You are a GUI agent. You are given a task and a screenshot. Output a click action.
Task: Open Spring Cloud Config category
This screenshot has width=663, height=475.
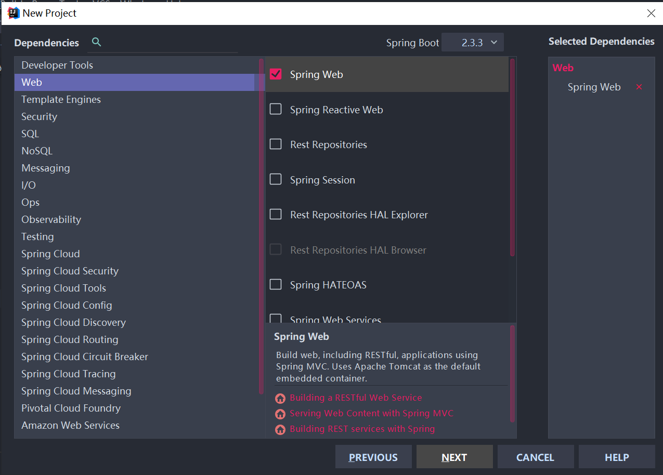137,305
